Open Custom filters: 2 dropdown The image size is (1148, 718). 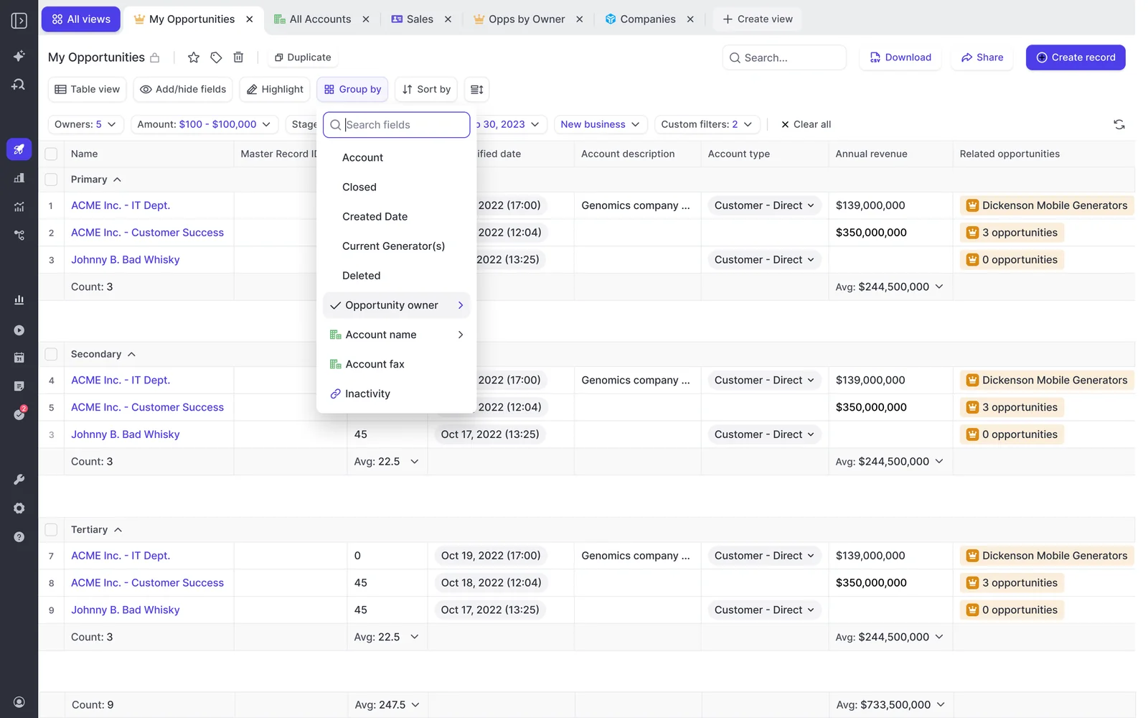click(x=707, y=124)
